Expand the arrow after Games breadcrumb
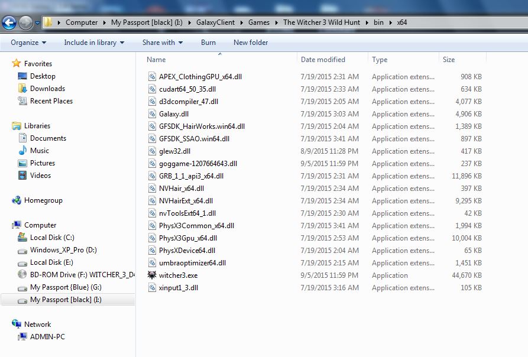Screen dimensions: 528x357 point(276,22)
